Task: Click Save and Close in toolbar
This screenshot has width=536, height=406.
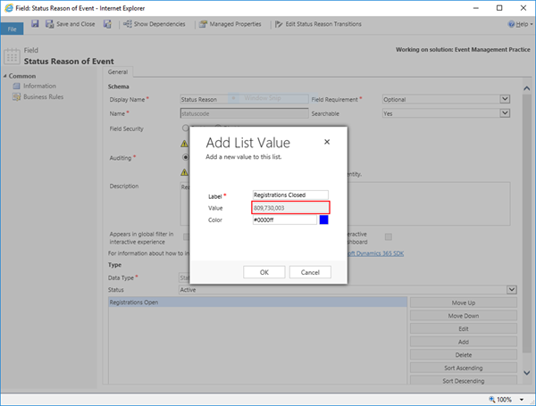Action: pos(75,24)
